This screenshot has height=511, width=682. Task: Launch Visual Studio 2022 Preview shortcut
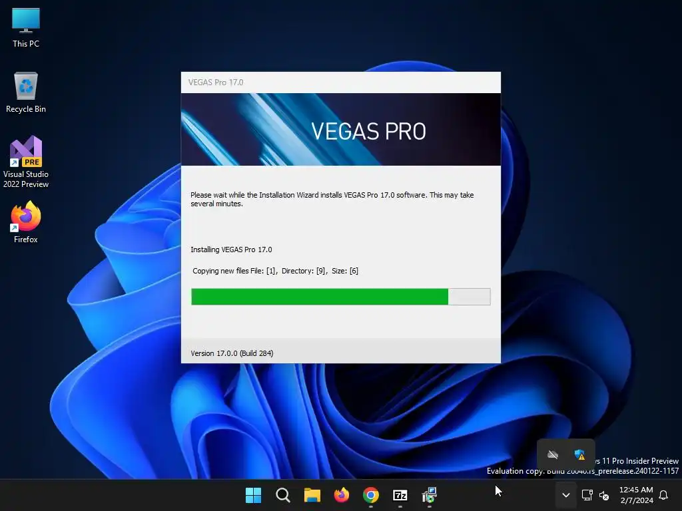[x=26, y=162]
